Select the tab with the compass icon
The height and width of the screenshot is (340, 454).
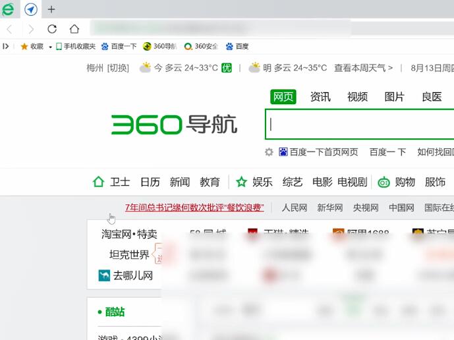pyautogui.click(x=31, y=9)
